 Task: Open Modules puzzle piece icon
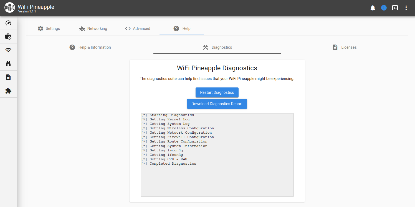point(8,91)
